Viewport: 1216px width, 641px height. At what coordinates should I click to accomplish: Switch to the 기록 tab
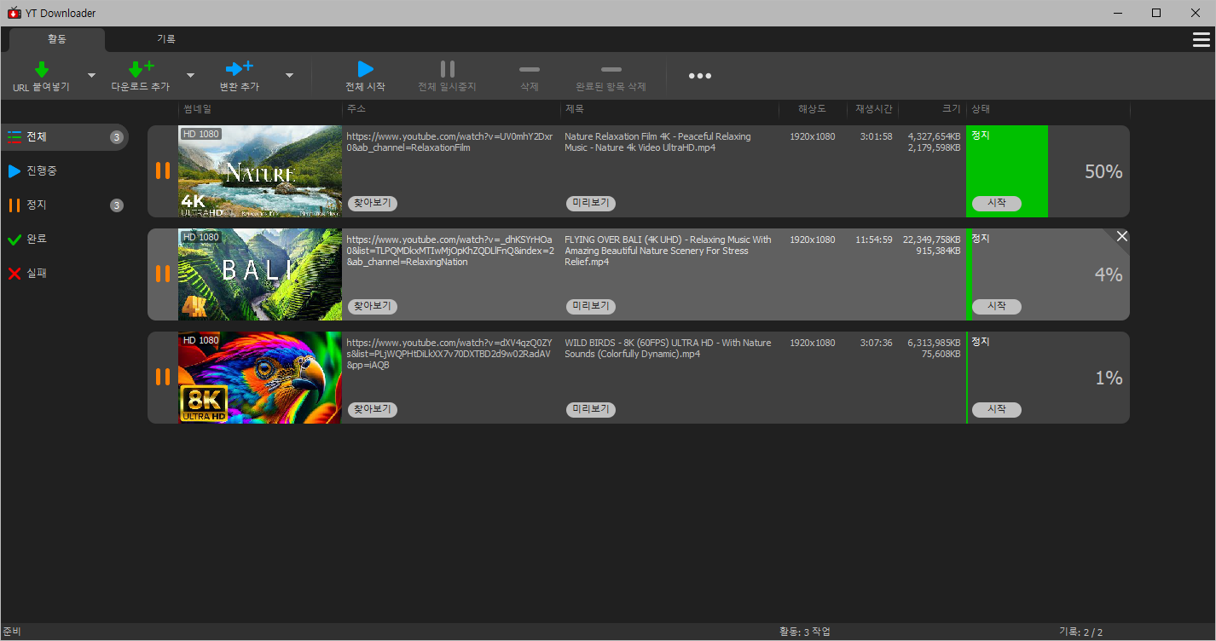click(x=166, y=39)
